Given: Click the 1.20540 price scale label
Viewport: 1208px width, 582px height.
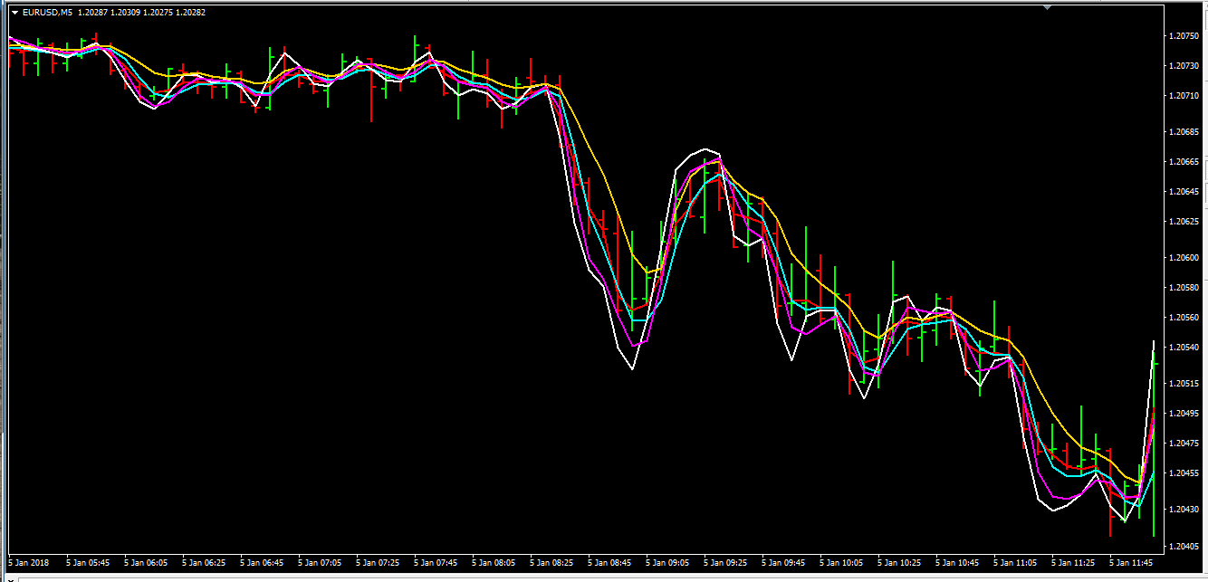Looking at the screenshot, I should (x=1184, y=348).
